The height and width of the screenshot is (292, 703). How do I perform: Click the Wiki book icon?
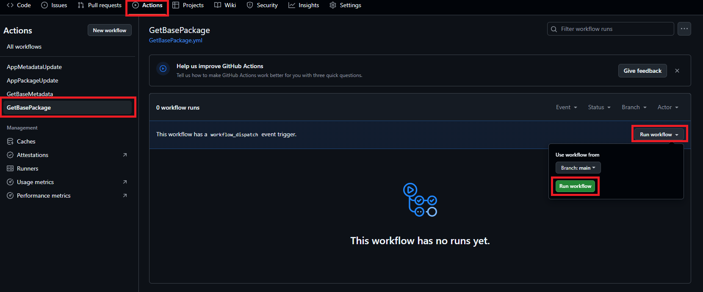[x=218, y=5]
